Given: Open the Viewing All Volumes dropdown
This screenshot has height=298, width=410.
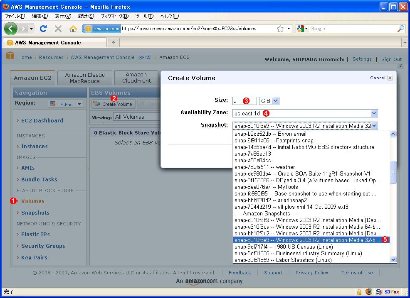Looking at the screenshot, I should click(x=137, y=117).
